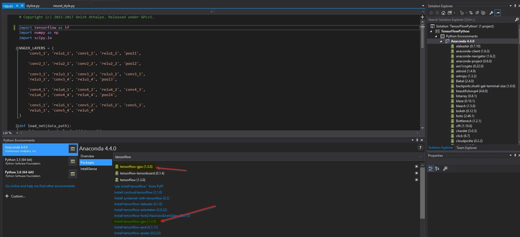Click Install tensorflow-datasets (0.1.0) link
Image resolution: width=520 pixels, height=237 pixels.
pos(138,204)
